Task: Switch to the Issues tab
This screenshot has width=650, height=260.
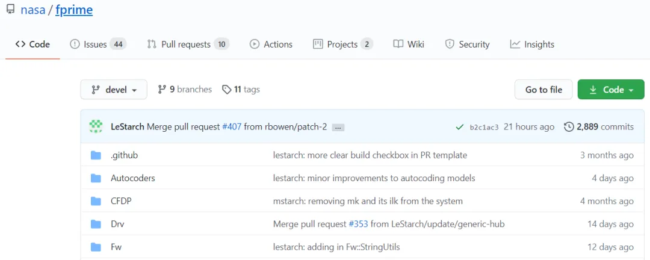Action: [97, 44]
